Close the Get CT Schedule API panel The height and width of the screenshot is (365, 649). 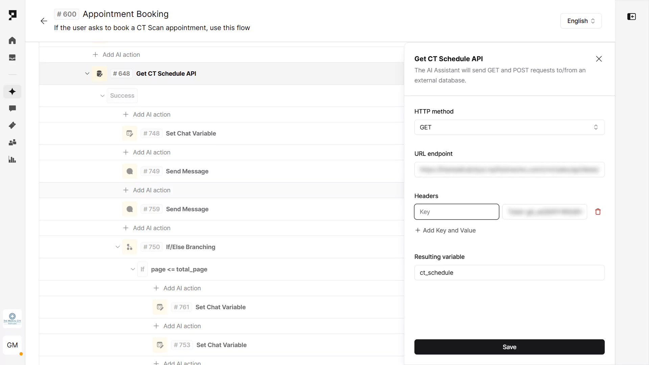pyautogui.click(x=599, y=59)
